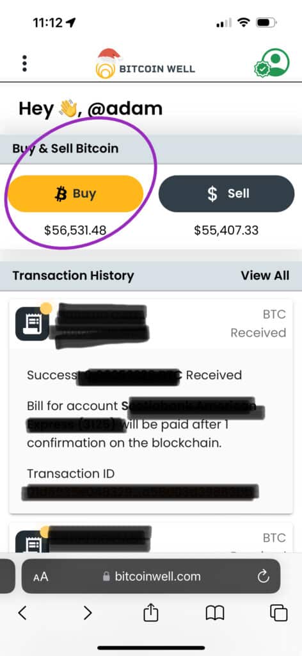The height and width of the screenshot is (656, 302).
Task: Tap the first transaction receipt icon
Action: pyautogui.click(x=32, y=324)
